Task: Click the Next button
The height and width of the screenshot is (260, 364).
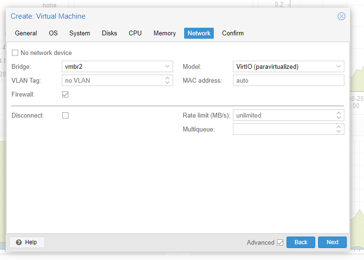Action: point(332,242)
